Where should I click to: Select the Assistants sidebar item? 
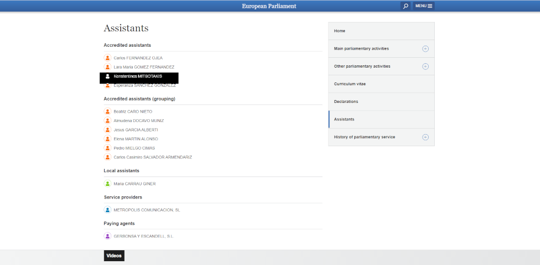(x=381, y=119)
